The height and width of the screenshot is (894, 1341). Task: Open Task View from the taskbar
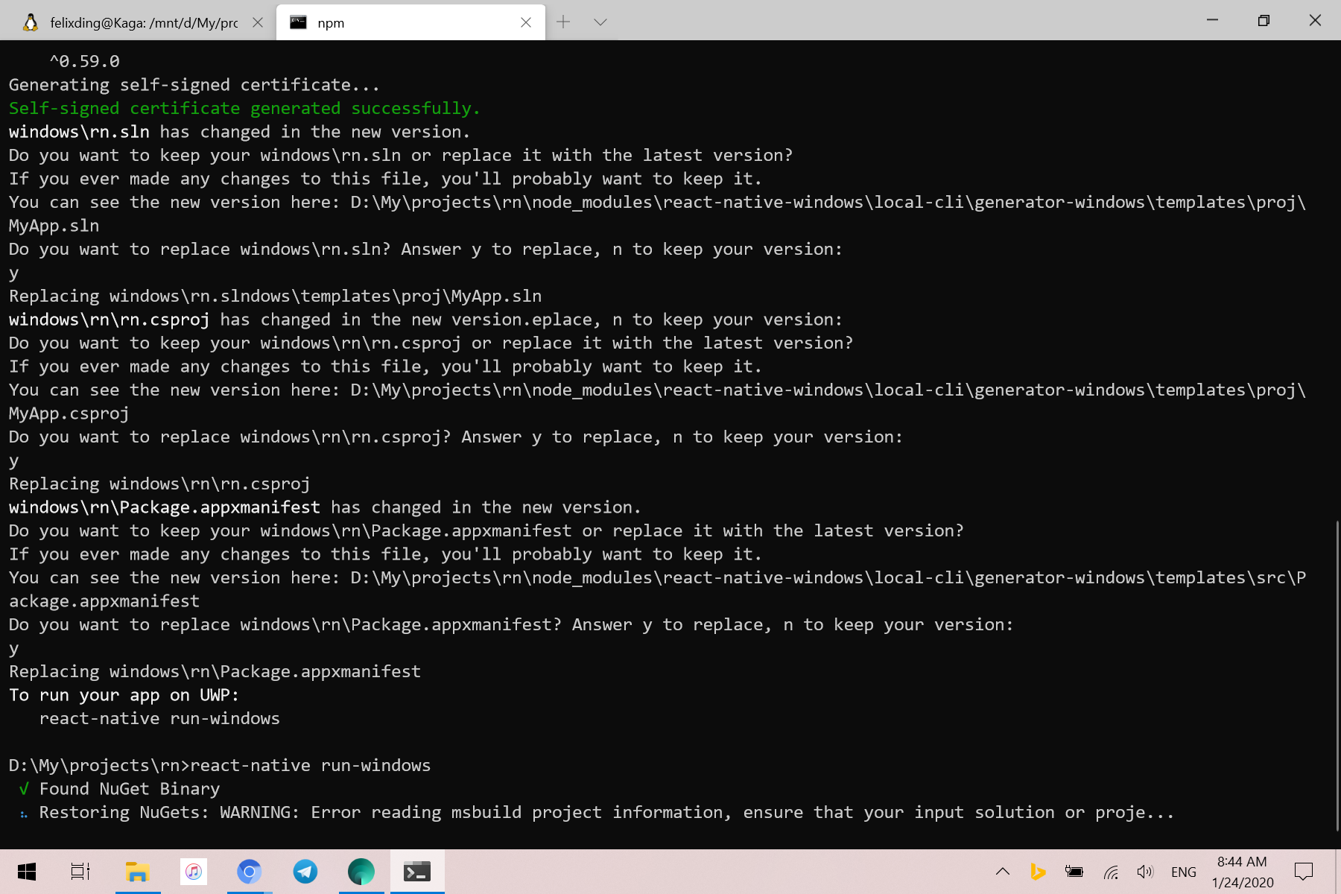80,871
